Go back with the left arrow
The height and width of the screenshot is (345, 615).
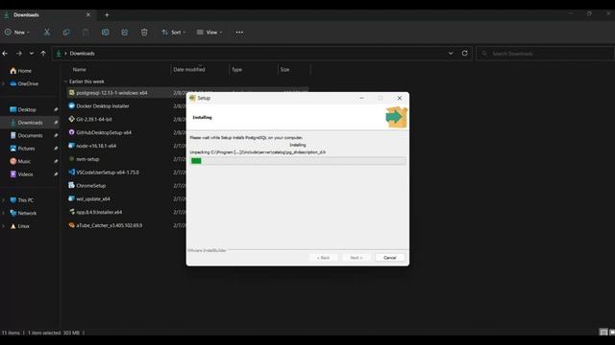[5, 54]
